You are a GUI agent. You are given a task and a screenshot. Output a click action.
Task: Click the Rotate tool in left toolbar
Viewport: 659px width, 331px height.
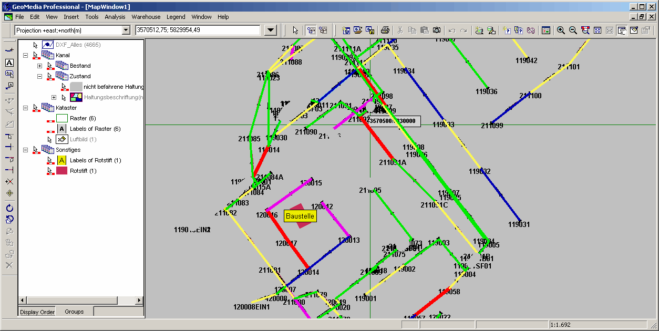pos(9,208)
